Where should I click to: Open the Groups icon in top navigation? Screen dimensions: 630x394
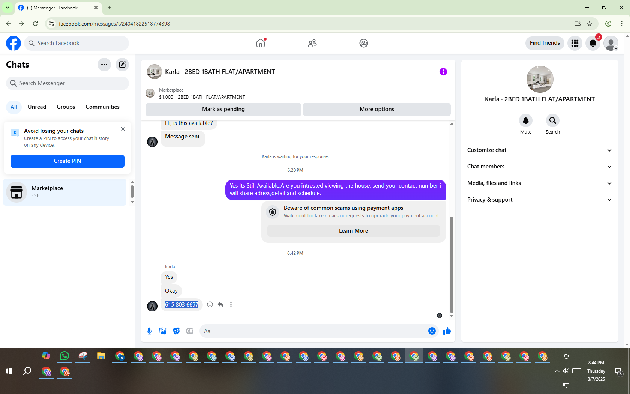click(x=364, y=43)
